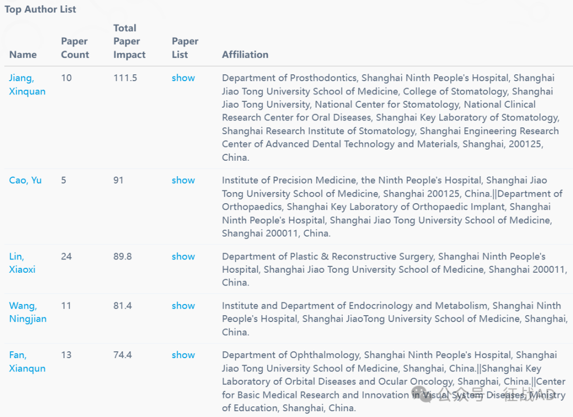Open author link Cao, Yu

25,180
